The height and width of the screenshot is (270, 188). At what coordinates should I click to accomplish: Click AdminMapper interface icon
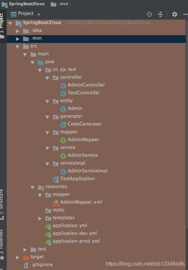tap(63, 140)
